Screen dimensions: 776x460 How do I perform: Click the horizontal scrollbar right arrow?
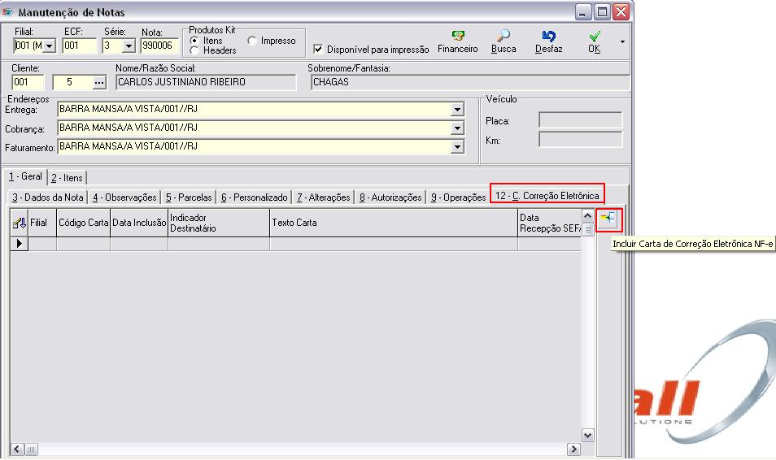[573, 449]
